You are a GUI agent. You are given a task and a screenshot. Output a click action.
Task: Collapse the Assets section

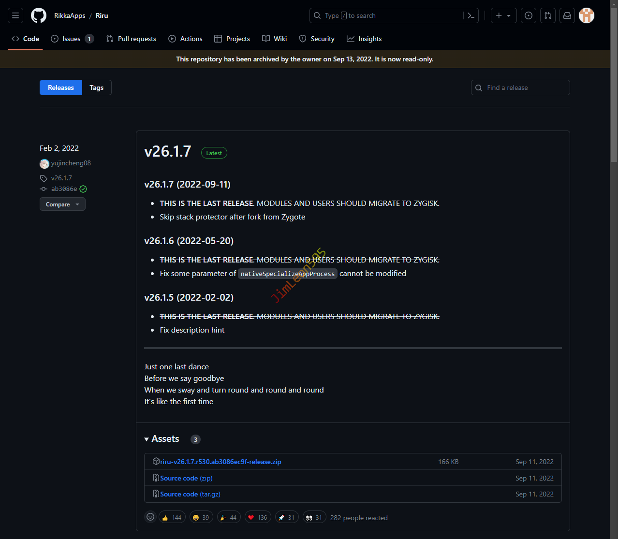147,439
